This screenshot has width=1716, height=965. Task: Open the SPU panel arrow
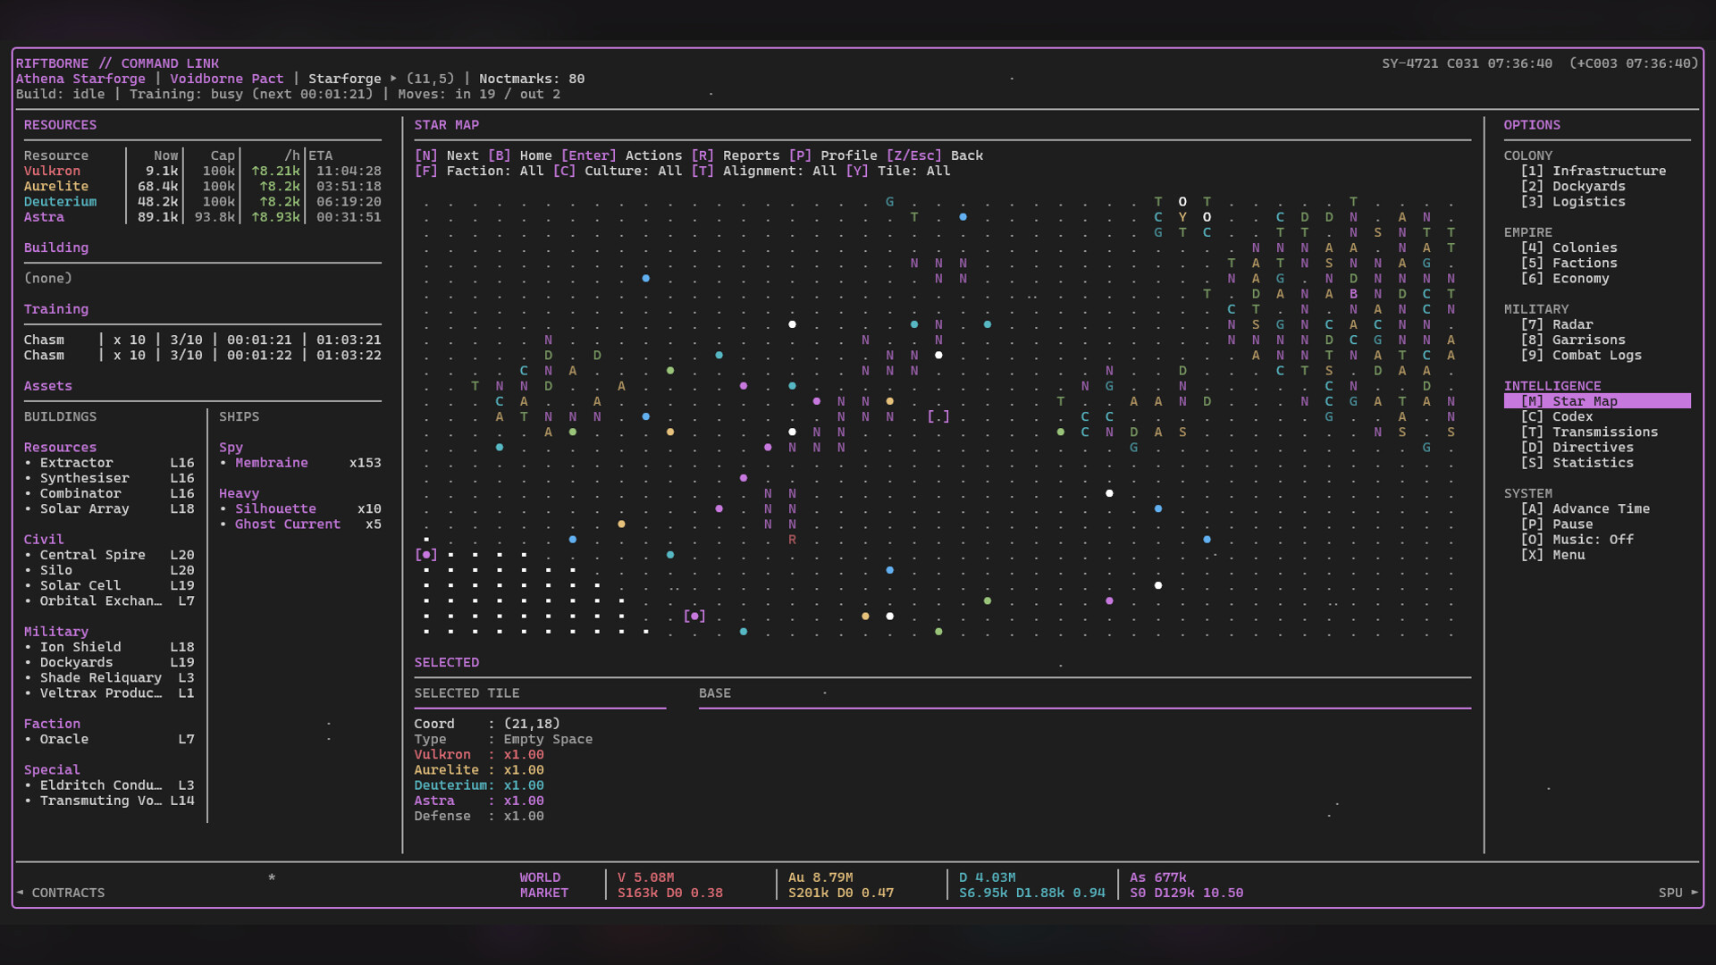click(1678, 893)
